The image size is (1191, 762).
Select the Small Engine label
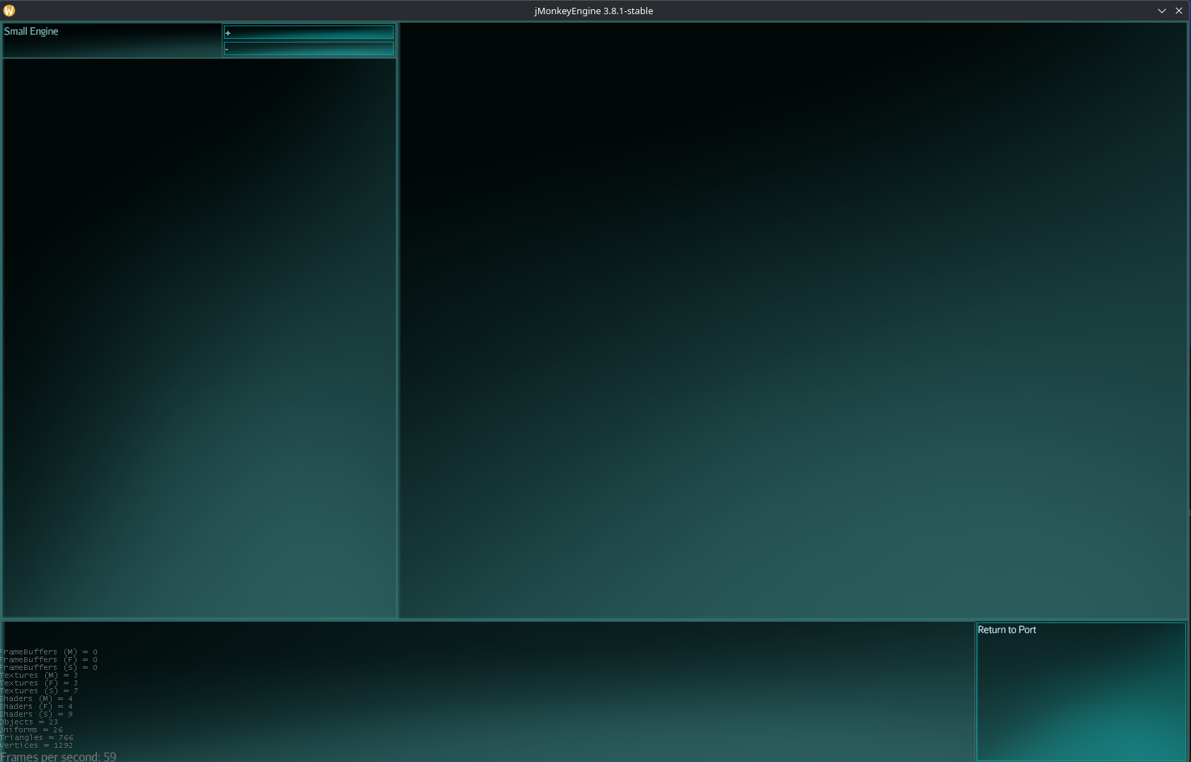[31, 31]
